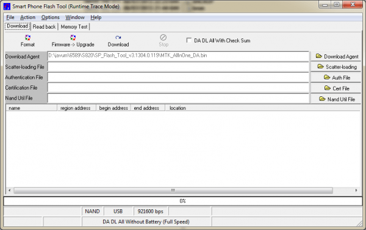Image resolution: width=366 pixels, height=230 pixels.
Task: Click the location column header
Action: pyautogui.click(x=263, y=108)
